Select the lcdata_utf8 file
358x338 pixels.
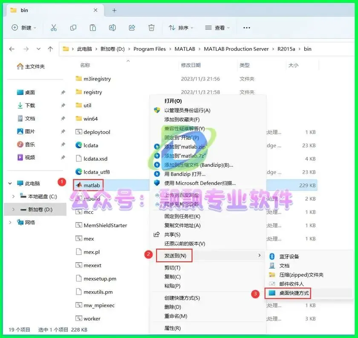[92, 172]
